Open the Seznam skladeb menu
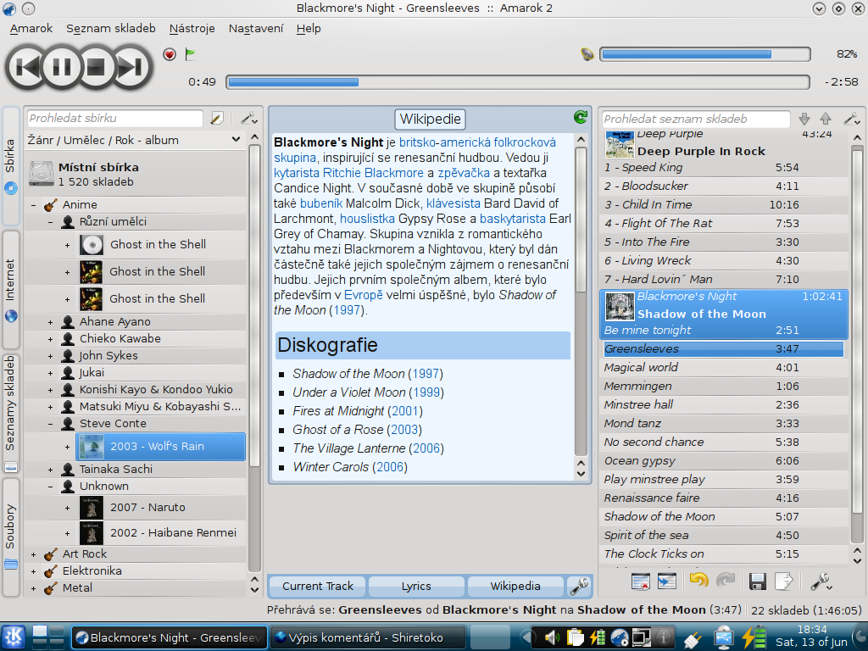The image size is (868, 651). tap(111, 28)
